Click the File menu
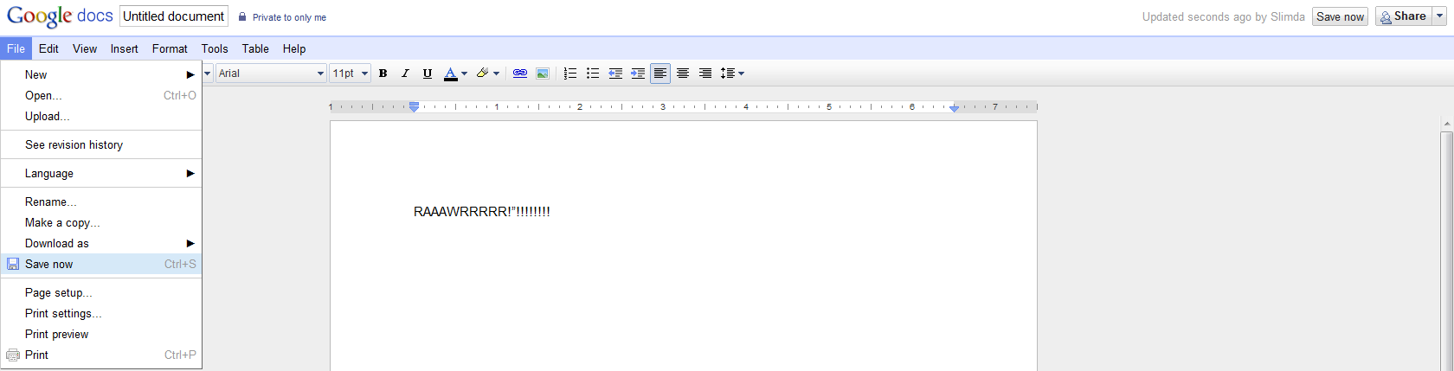The height and width of the screenshot is (371, 1454). [16, 48]
